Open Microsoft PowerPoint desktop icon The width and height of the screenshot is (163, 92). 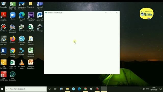click(x=31, y=64)
